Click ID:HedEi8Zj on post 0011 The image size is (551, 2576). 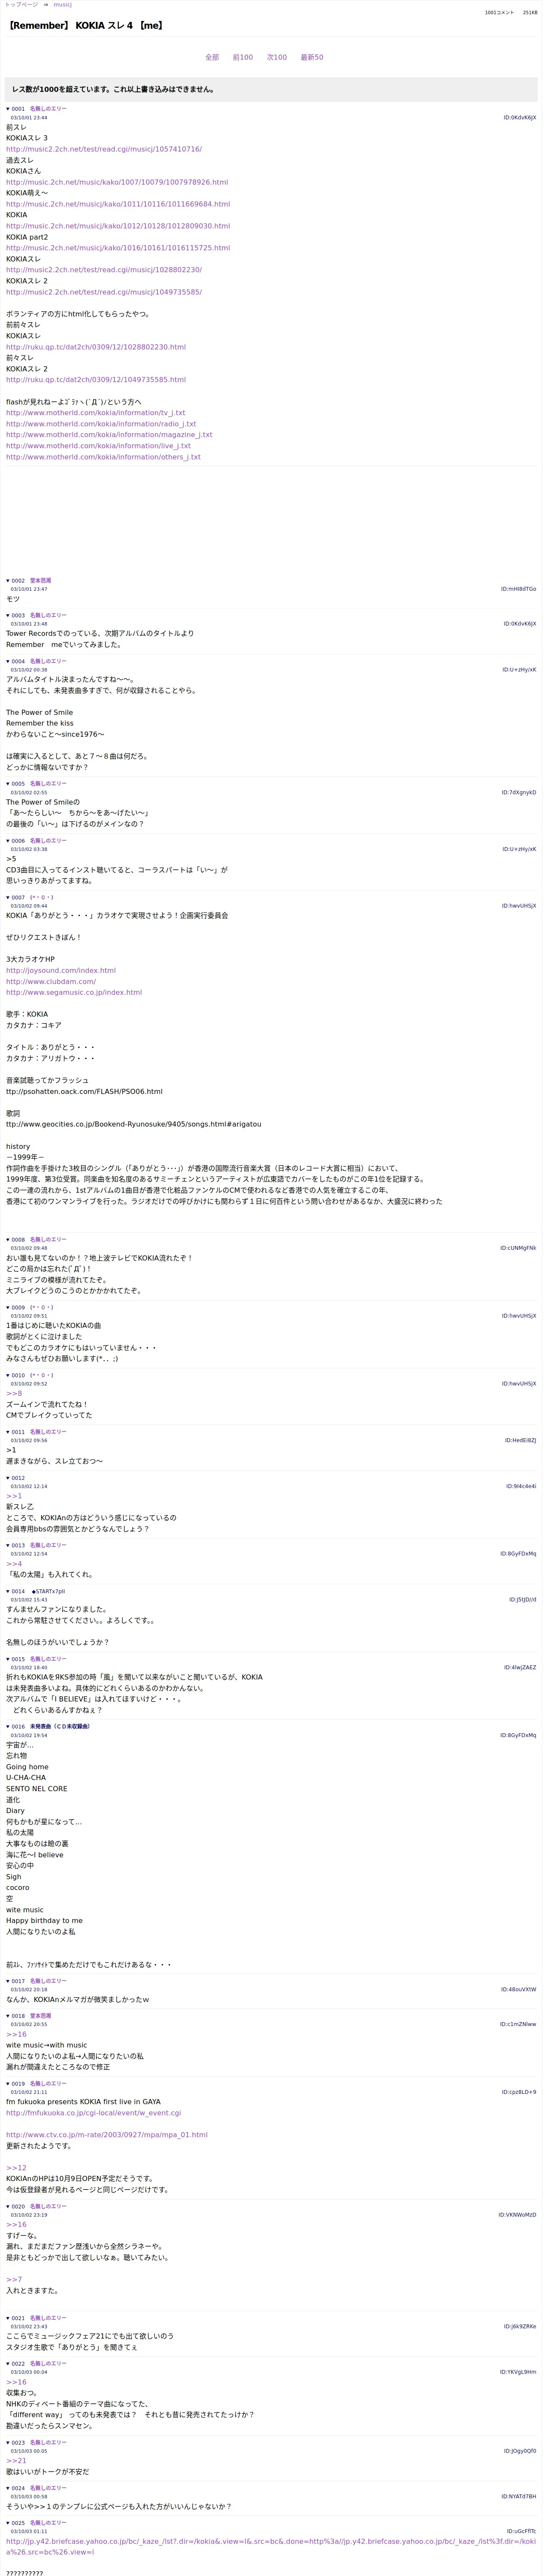[x=520, y=1441]
